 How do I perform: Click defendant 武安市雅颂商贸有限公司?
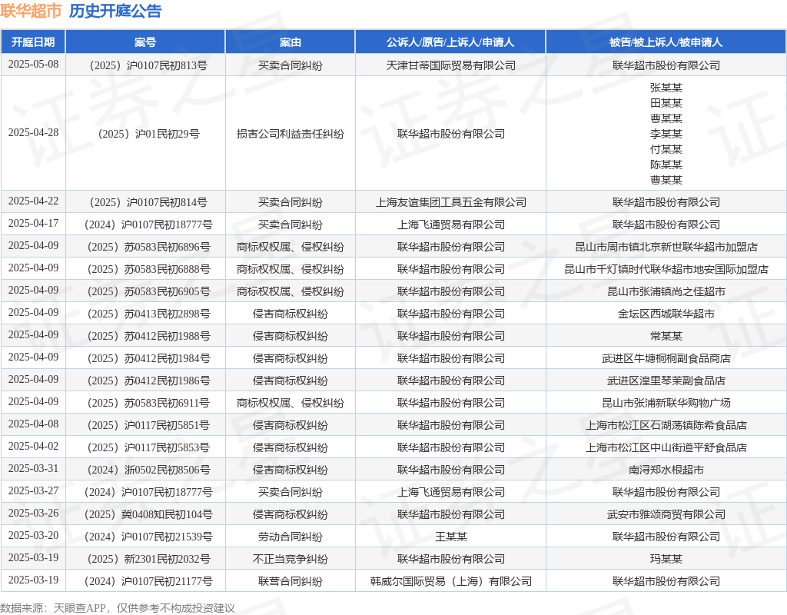tap(666, 514)
